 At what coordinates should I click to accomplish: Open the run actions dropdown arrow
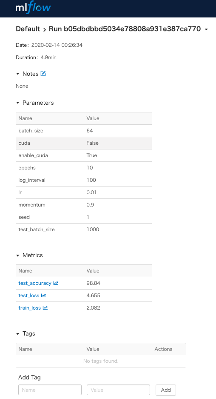click(206, 29)
